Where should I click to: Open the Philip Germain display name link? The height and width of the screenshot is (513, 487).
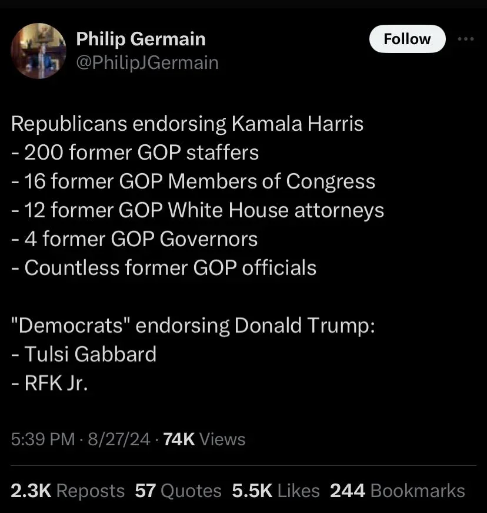[141, 39]
